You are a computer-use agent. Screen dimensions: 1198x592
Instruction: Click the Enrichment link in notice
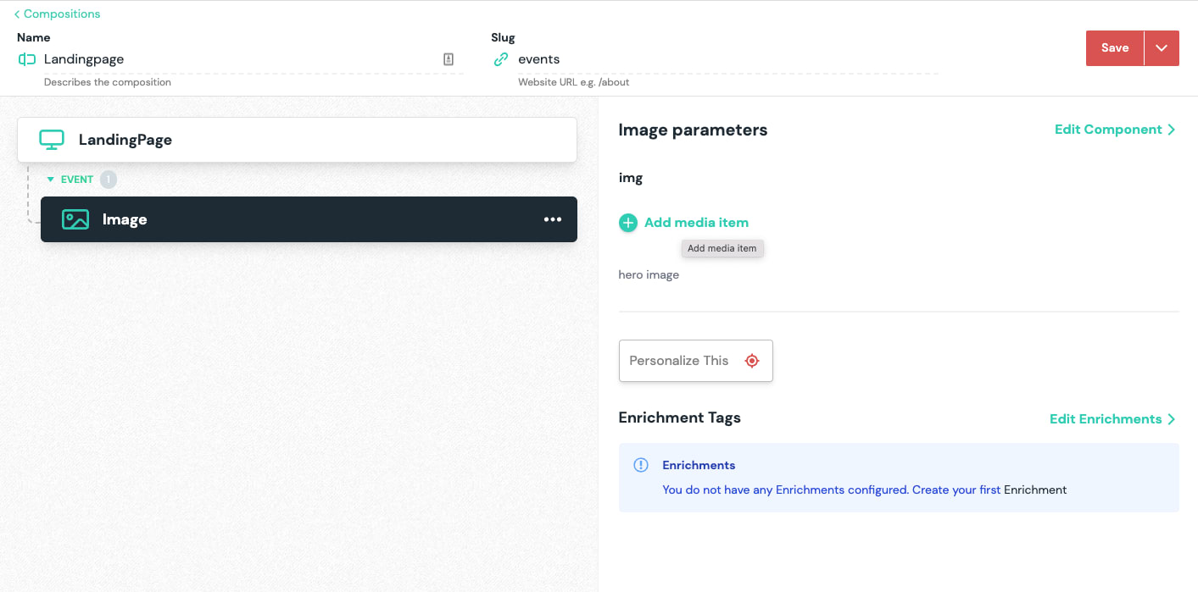1035,490
